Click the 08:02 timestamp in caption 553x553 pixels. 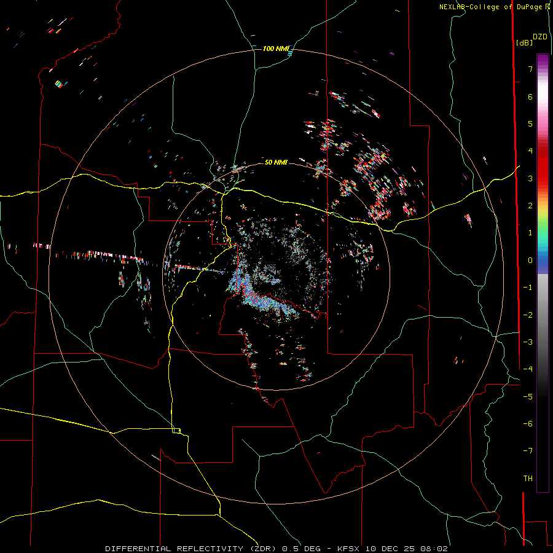click(434, 549)
